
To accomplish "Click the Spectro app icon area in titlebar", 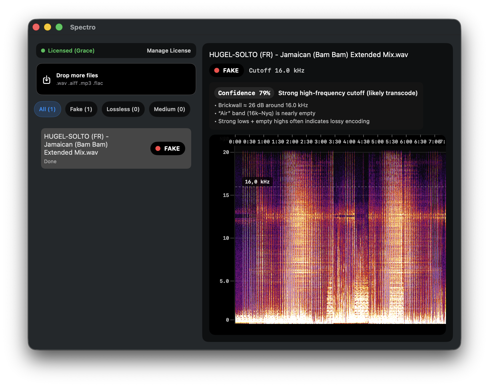I will click(83, 27).
